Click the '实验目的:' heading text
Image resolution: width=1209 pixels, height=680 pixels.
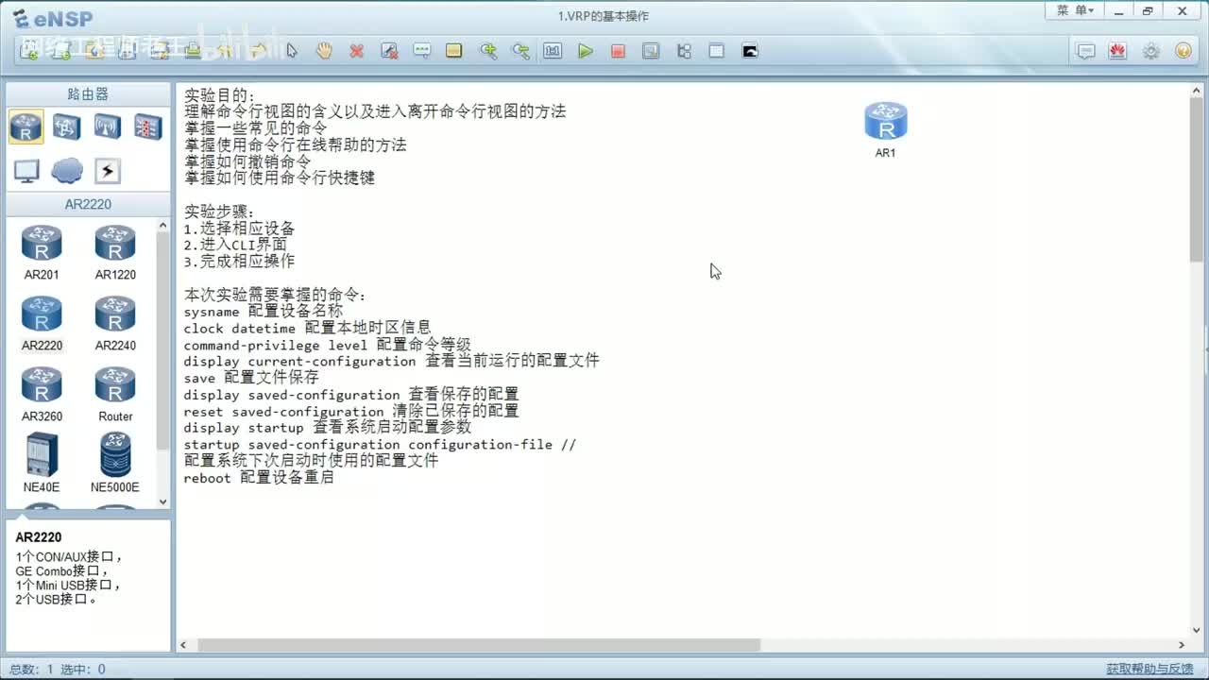pyautogui.click(x=219, y=94)
